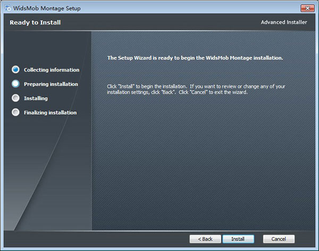Click the Advanced Installer label
Image resolution: width=319 pixels, height=251 pixels.
coord(284,22)
